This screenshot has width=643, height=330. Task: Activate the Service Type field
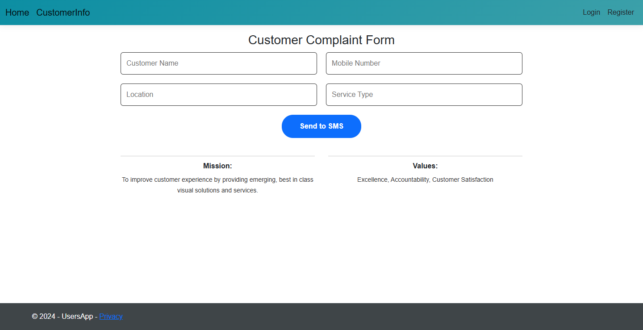424,95
